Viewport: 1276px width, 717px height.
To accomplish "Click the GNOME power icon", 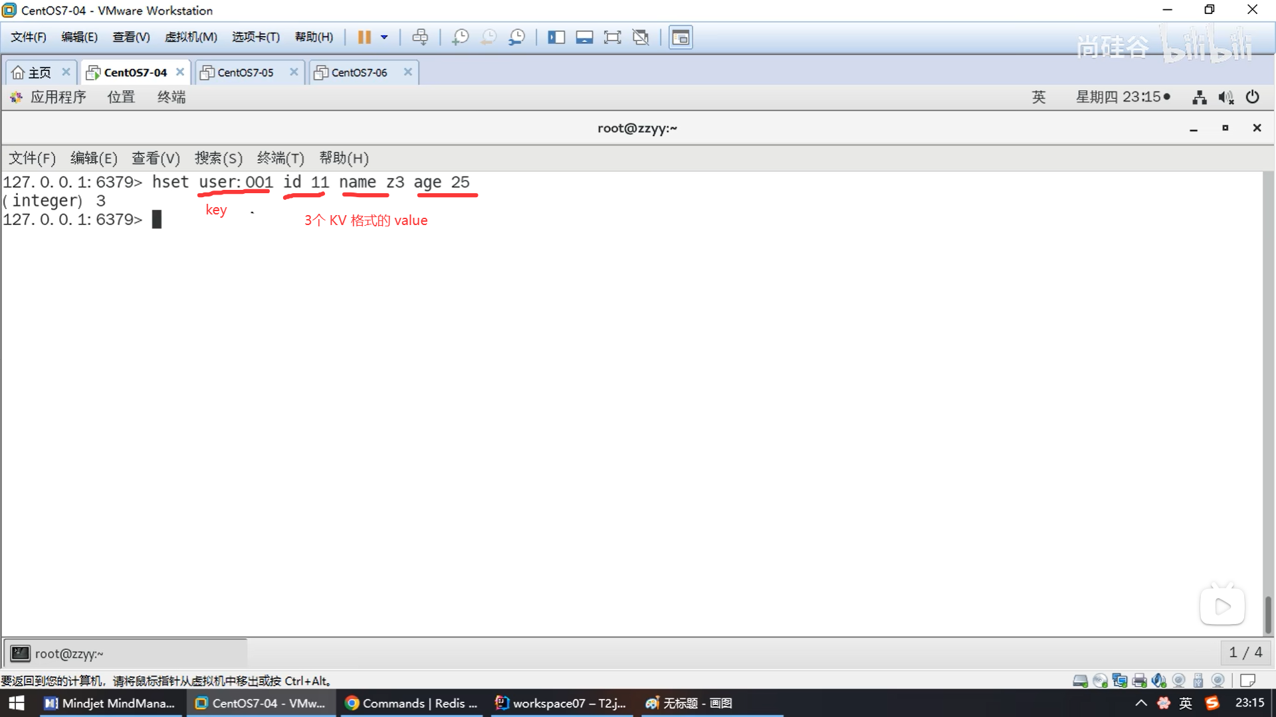I will point(1252,97).
